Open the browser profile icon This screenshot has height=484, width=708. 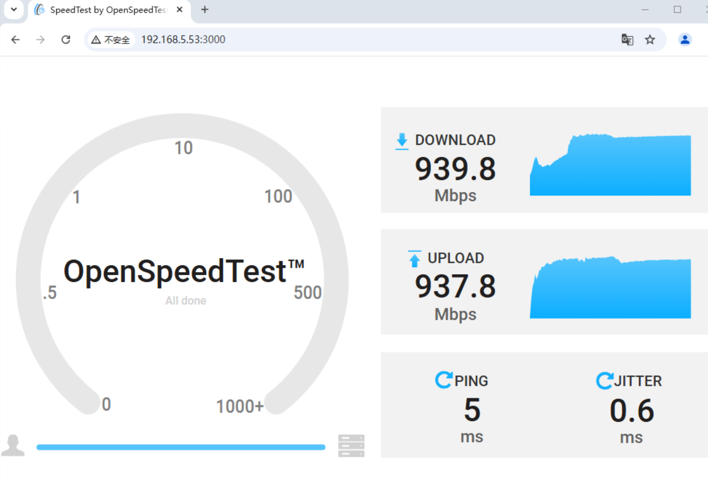coord(685,39)
